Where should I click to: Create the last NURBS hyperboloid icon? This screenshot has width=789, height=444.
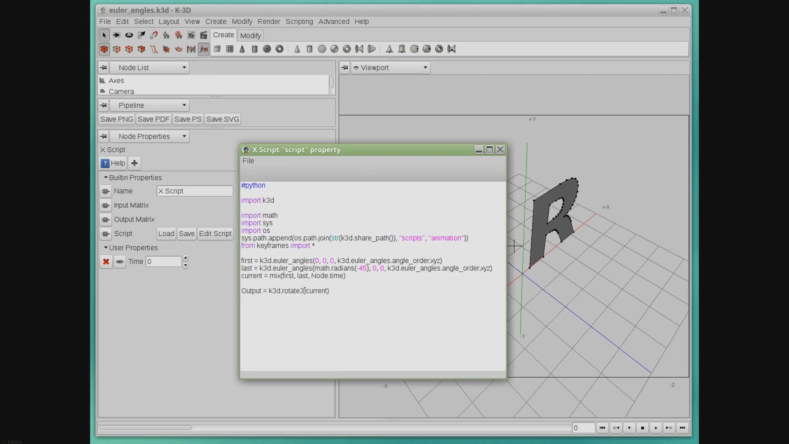click(x=452, y=49)
